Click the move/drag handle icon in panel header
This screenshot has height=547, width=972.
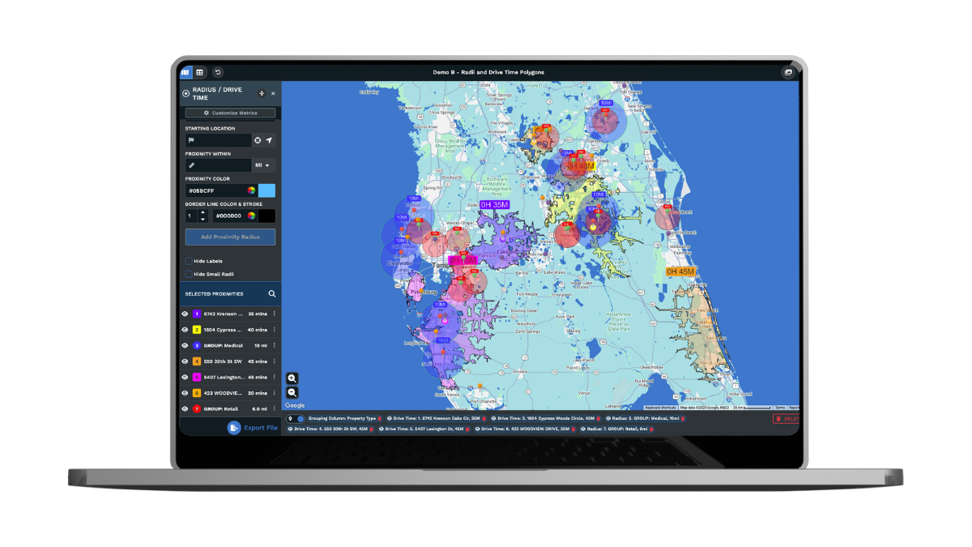pos(261,93)
